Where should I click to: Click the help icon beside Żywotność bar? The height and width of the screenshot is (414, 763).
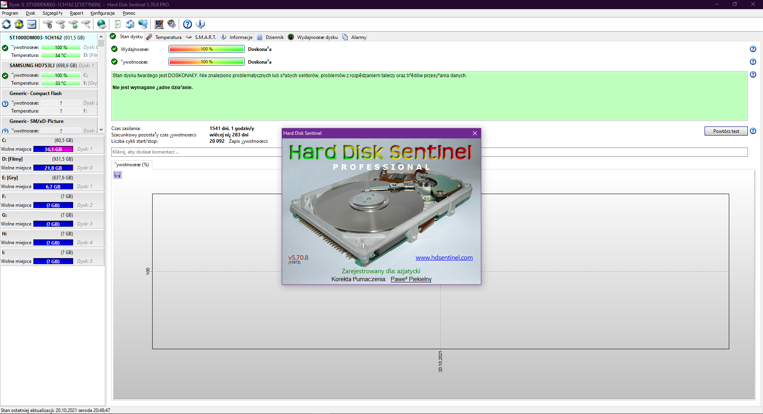pyautogui.click(x=753, y=62)
